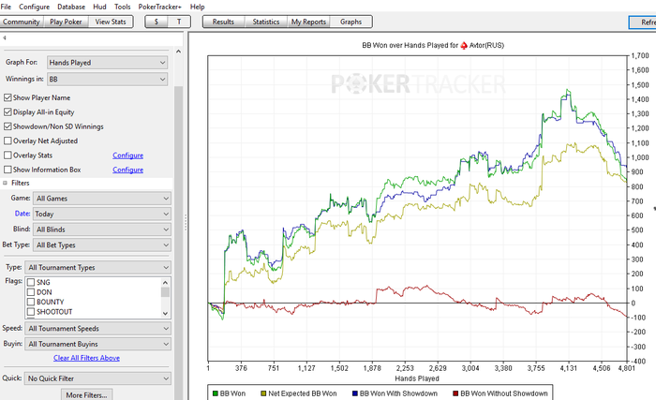Click blue BB Won With Showdown swatch
Screen dimensions: 656x400
click(355, 393)
